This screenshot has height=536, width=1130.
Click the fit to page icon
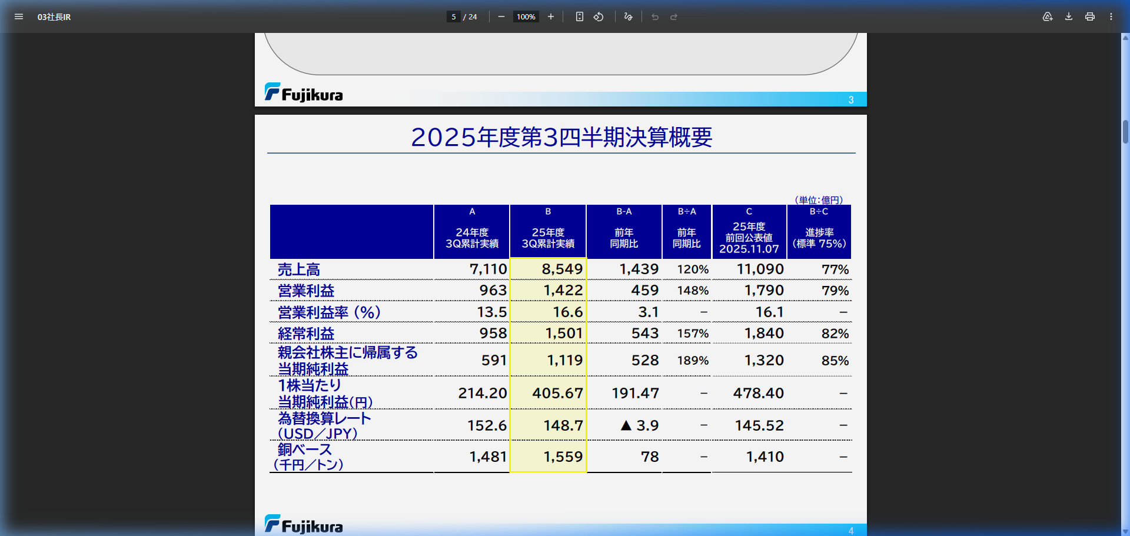click(x=580, y=16)
